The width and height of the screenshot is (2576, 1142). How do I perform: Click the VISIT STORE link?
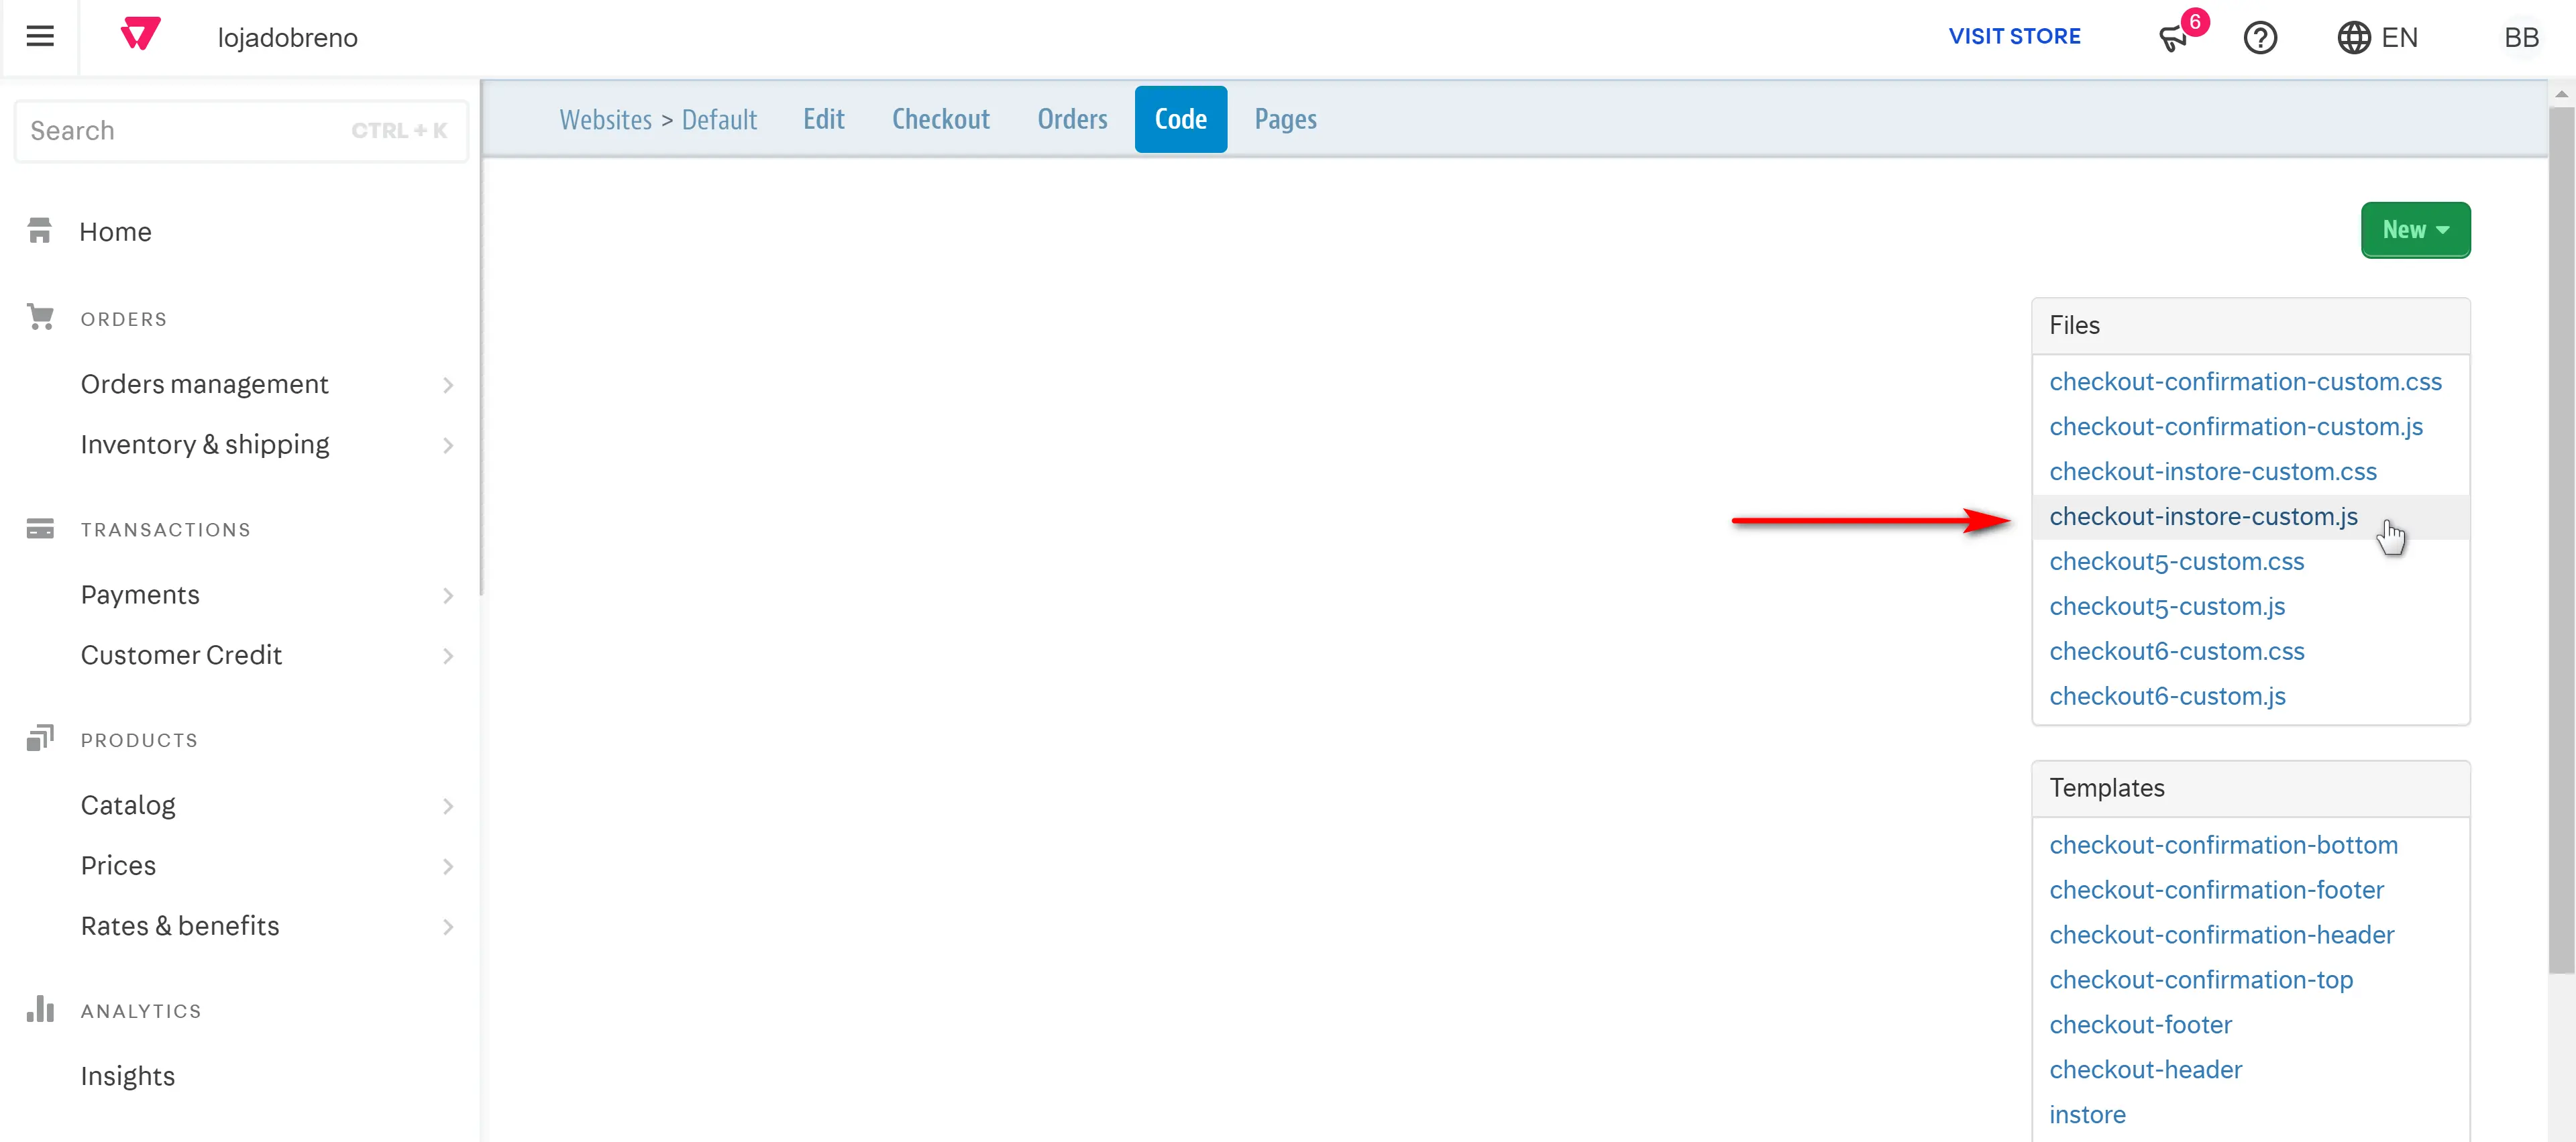(x=2014, y=36)
